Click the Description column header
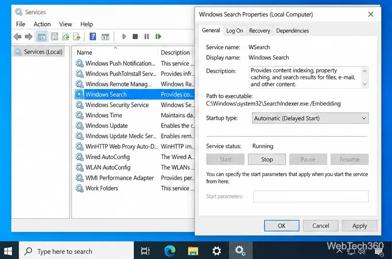 (x=176, y=52)
